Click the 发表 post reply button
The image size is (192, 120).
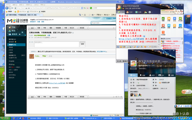[82, 44]
